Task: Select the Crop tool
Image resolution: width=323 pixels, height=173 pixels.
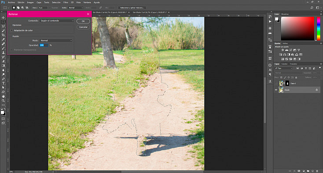Action: click(3, 35)
